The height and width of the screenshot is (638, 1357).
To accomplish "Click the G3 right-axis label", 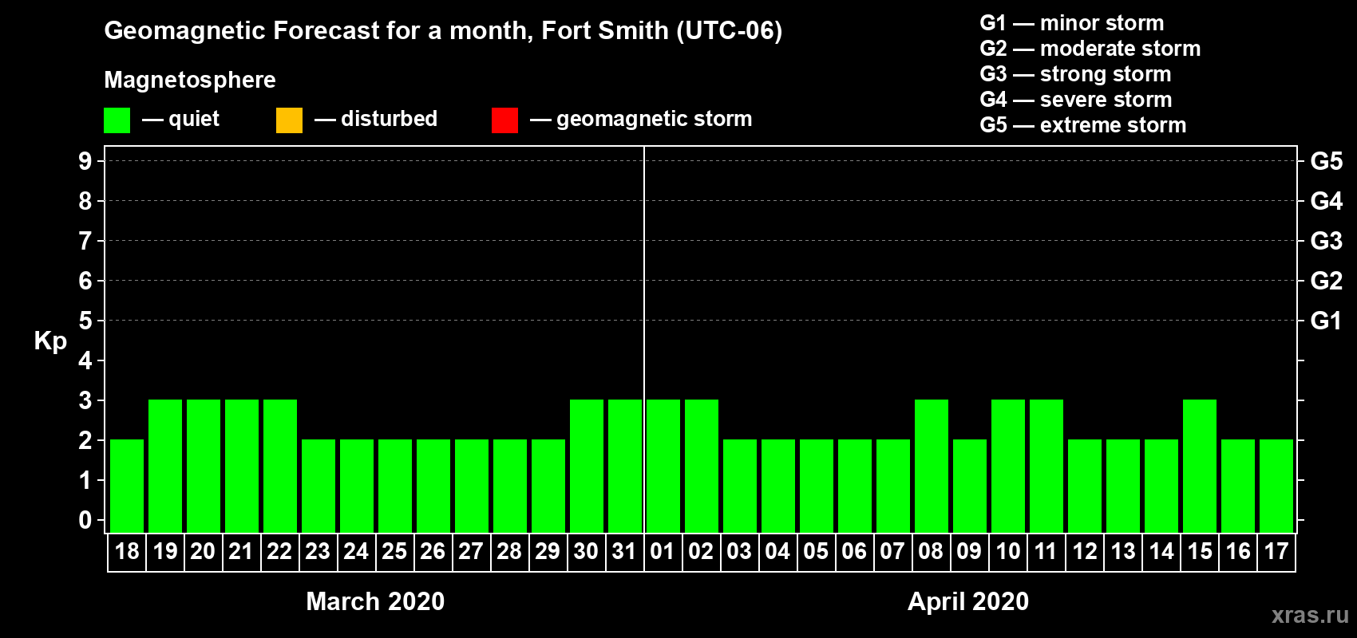I will (x=1327, y=241).
